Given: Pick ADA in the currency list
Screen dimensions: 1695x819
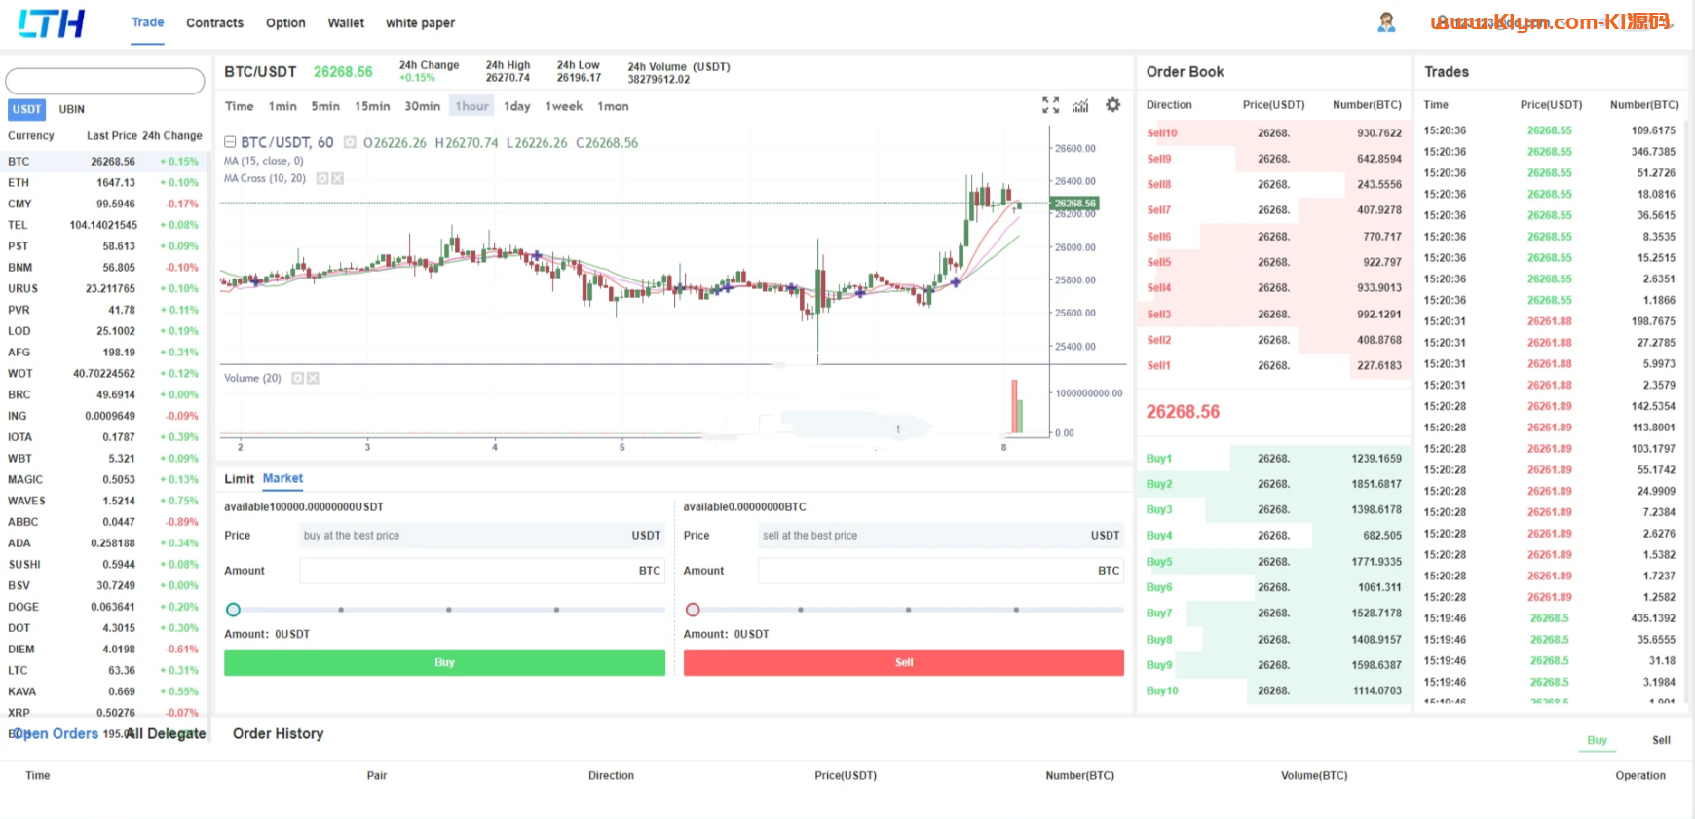Looking at the screenshot, I should (x=105, y=543).
